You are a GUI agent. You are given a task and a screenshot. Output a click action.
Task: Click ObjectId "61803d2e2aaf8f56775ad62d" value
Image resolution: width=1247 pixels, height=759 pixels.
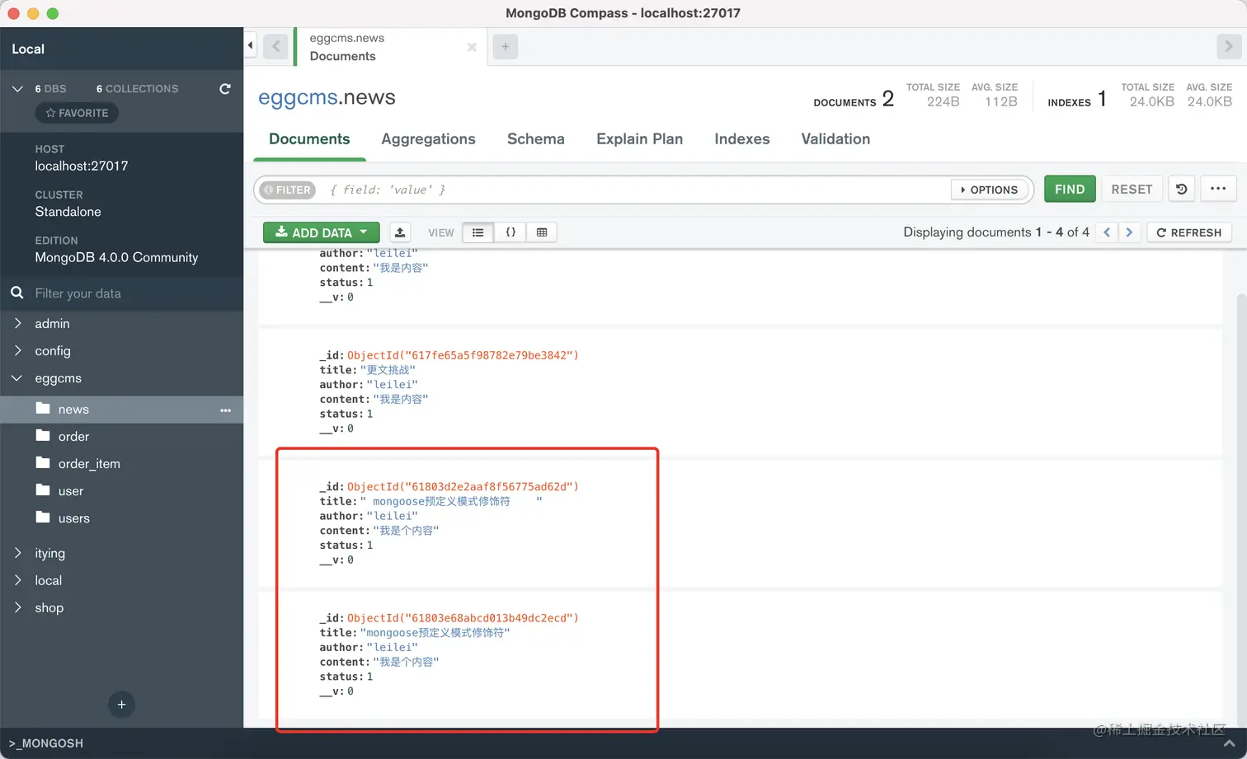463,486
